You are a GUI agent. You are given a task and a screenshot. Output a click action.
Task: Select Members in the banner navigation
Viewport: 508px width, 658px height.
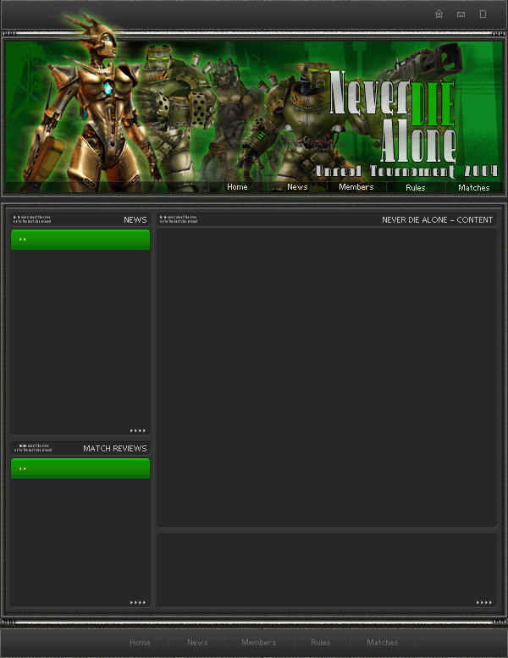(x=356, y=187)
